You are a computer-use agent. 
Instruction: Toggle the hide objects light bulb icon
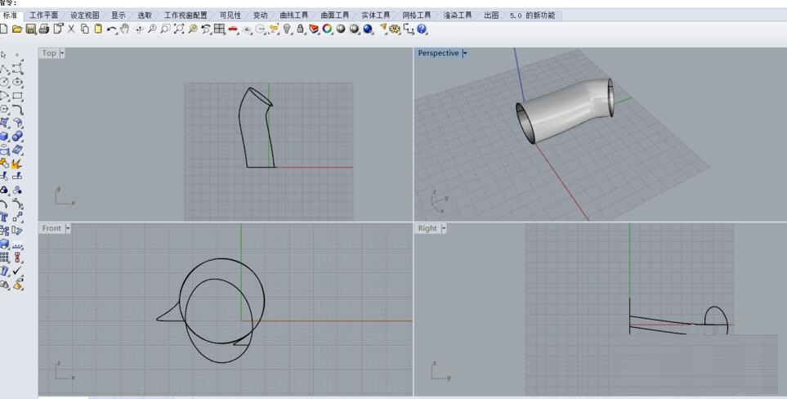(288, 29)
